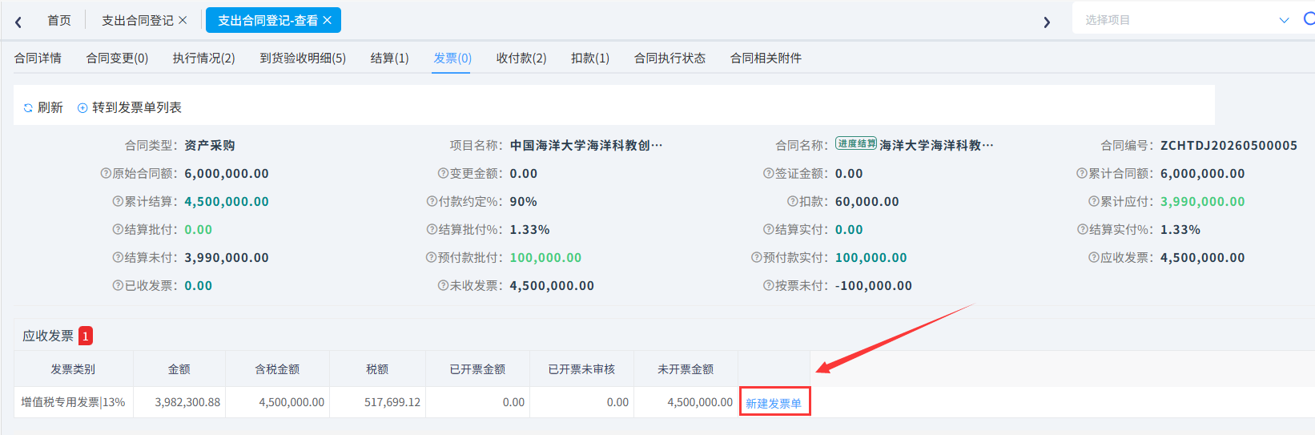Screen dimensions: 1315x435
Task: Click the 累计结算 value 4,500,000.00
Action: pyautogui.click(x=227, y=201)
